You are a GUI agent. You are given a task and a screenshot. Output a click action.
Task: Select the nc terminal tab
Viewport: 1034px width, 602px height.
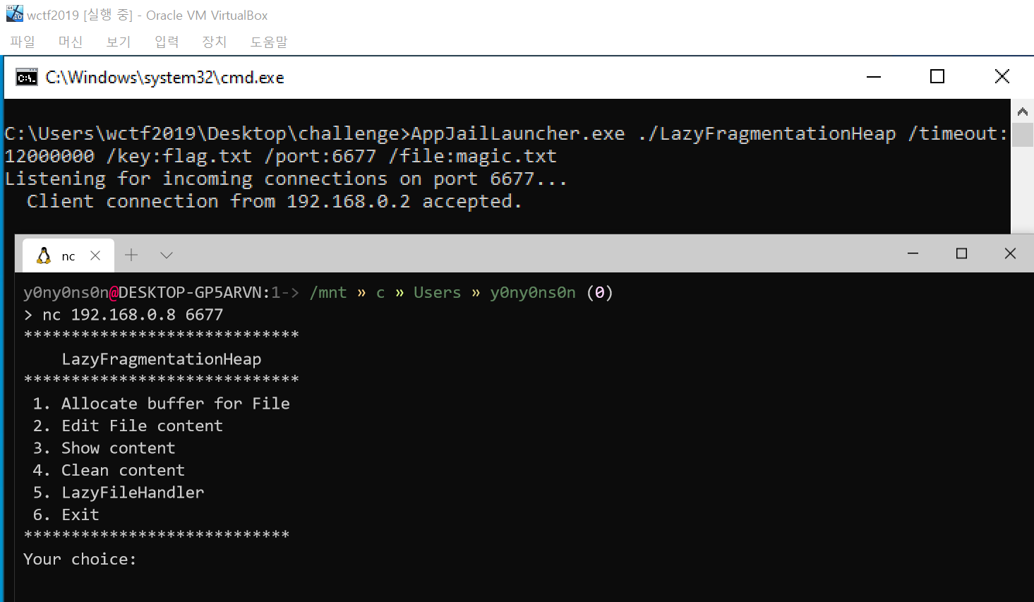point(68,255)
